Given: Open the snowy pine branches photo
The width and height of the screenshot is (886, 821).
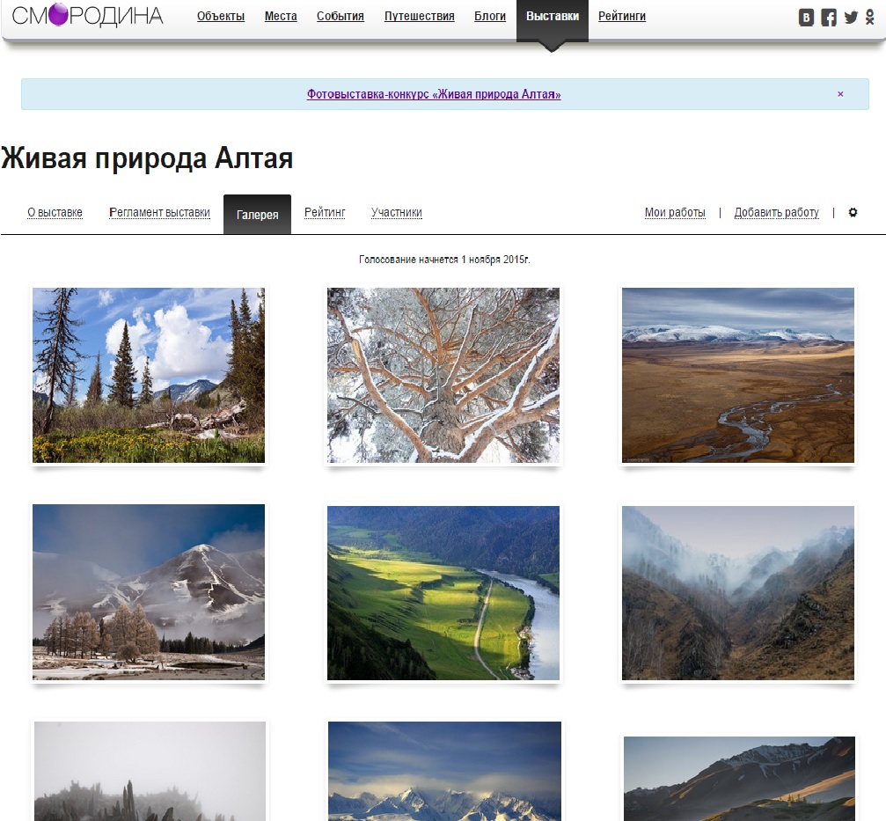Looking at the screenshot, I should click(x=443, y=375).
